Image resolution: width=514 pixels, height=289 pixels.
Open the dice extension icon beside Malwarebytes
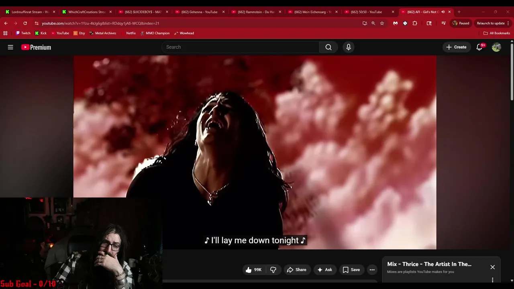coord(405,23)
